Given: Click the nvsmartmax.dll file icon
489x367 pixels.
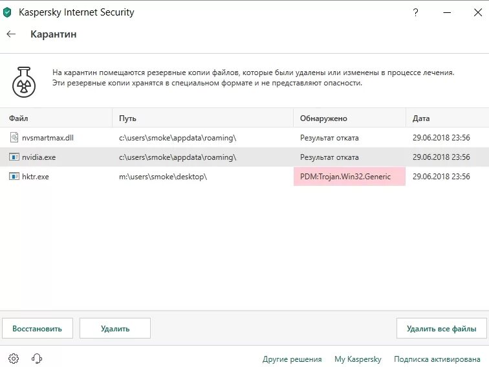Looking at the screenshot, I should [15, 137].
